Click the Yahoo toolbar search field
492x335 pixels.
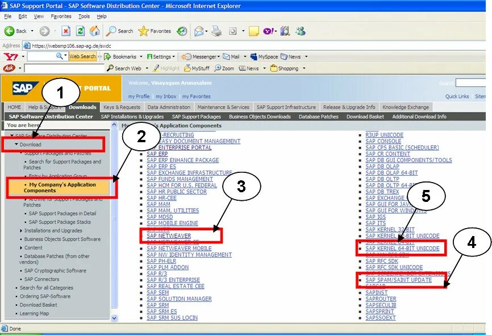coord(41,56)
